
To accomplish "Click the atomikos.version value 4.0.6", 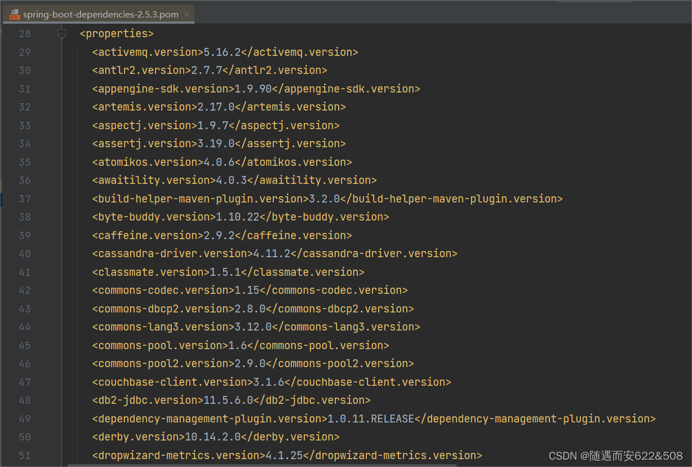I will click(219, 162).
